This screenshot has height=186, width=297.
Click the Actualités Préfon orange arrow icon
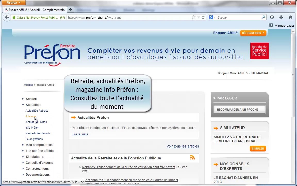tap(73, 118)
